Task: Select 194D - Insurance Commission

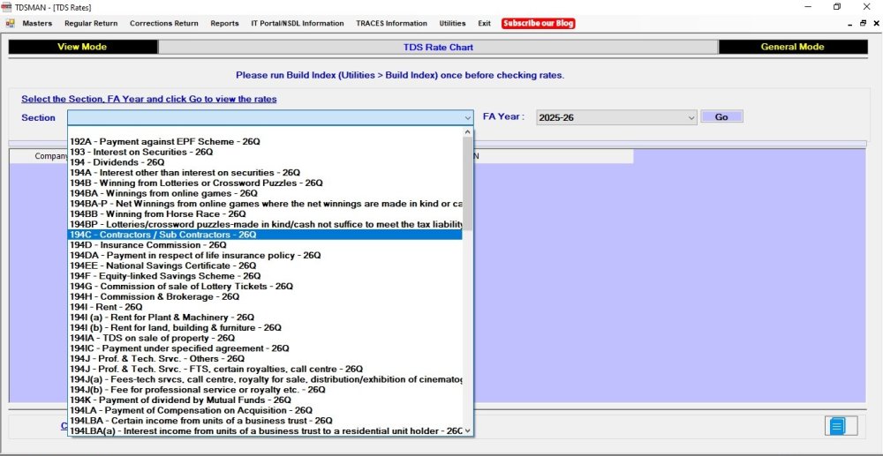Action: 265,245
